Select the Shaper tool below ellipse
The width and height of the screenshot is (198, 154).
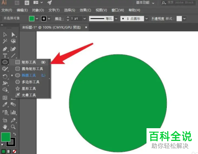pos(5,69)
